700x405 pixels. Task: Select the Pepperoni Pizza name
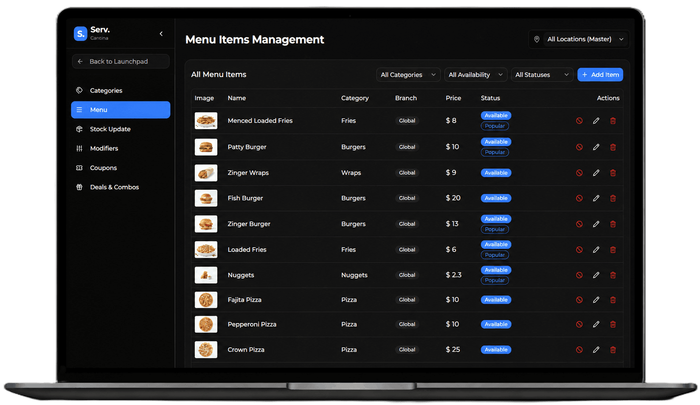(x=252, y=324)
